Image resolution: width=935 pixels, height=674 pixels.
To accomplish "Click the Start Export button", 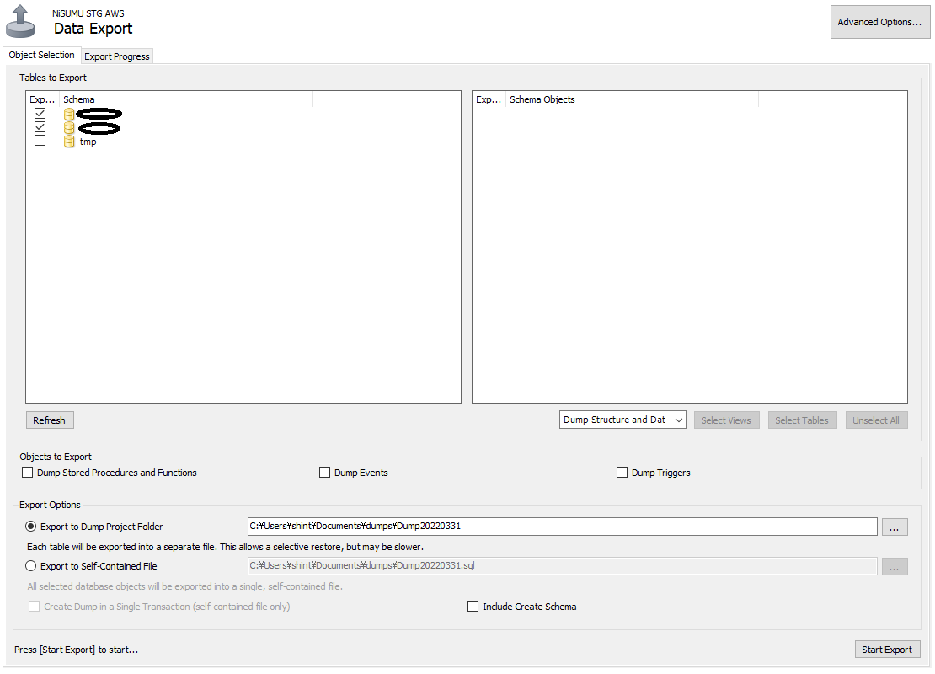I will 887,650.
